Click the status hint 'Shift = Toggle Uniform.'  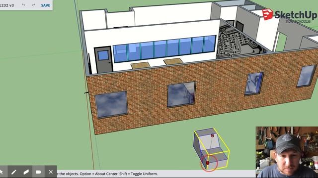coord(138,174)
